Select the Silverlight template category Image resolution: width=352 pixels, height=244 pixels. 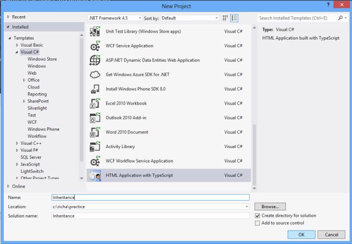37,108
